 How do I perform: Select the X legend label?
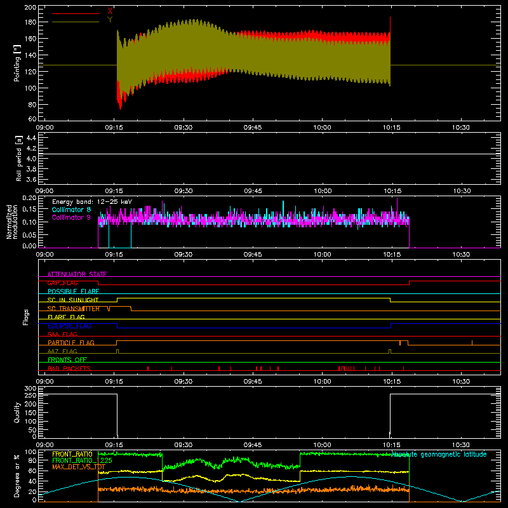pyautogui.click(x=110, y=11)
